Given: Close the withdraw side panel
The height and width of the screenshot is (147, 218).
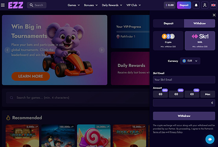Looking at the screenshot, I should coord(214,15).
